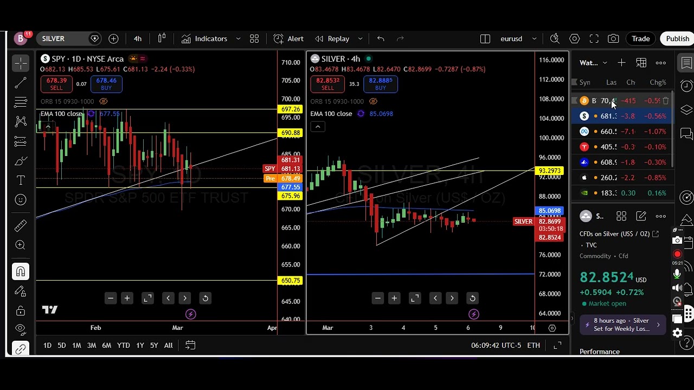Enter fullscreen mode

click(594, 38)
